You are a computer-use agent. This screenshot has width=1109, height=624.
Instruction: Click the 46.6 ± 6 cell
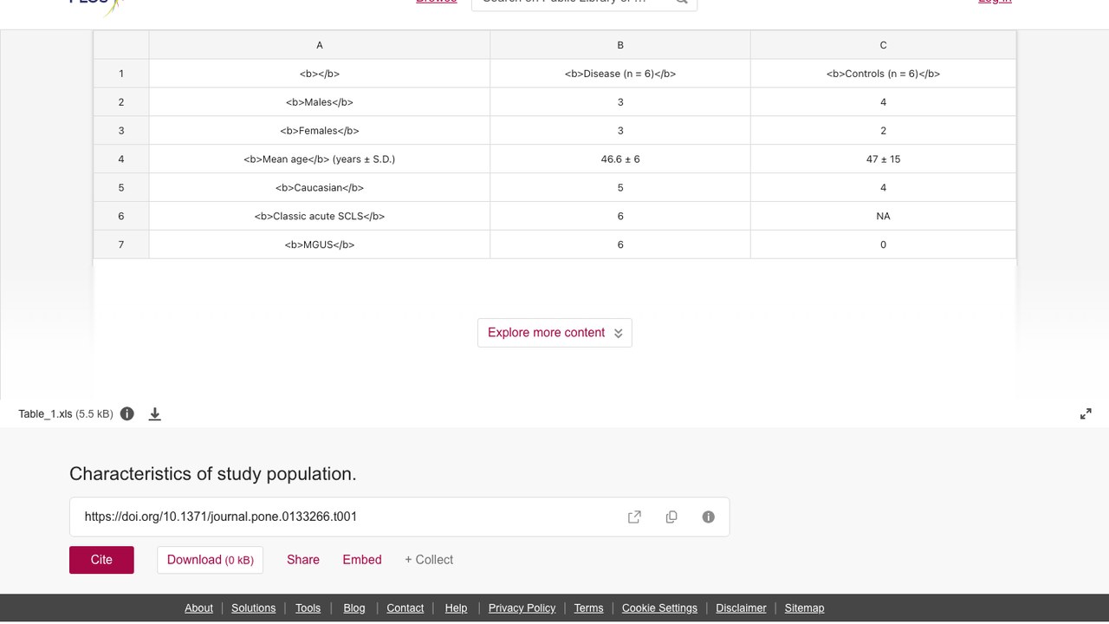pos(620,159)
